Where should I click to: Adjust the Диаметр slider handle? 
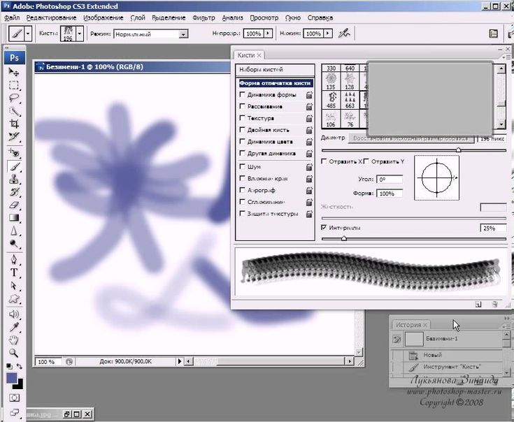pyautogui.click(x=458, y=150)
